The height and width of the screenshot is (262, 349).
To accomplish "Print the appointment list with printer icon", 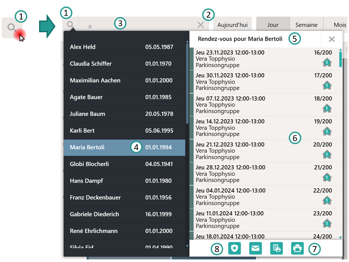I will pyautogui.click(x=297, y=248).
